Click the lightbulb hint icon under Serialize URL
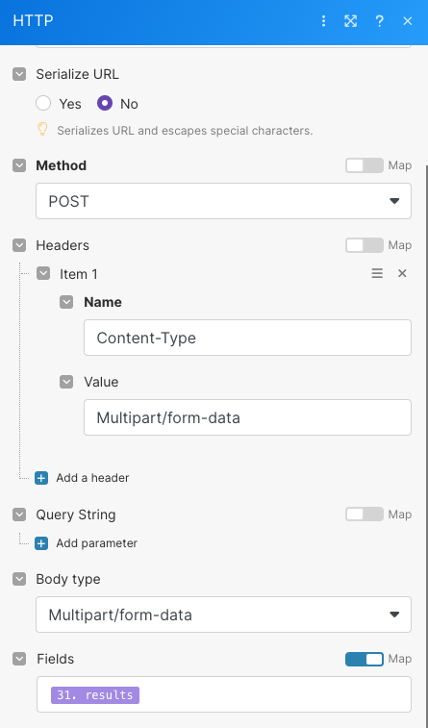The height and width of the screenshot is (728, 428). (42, 130)
